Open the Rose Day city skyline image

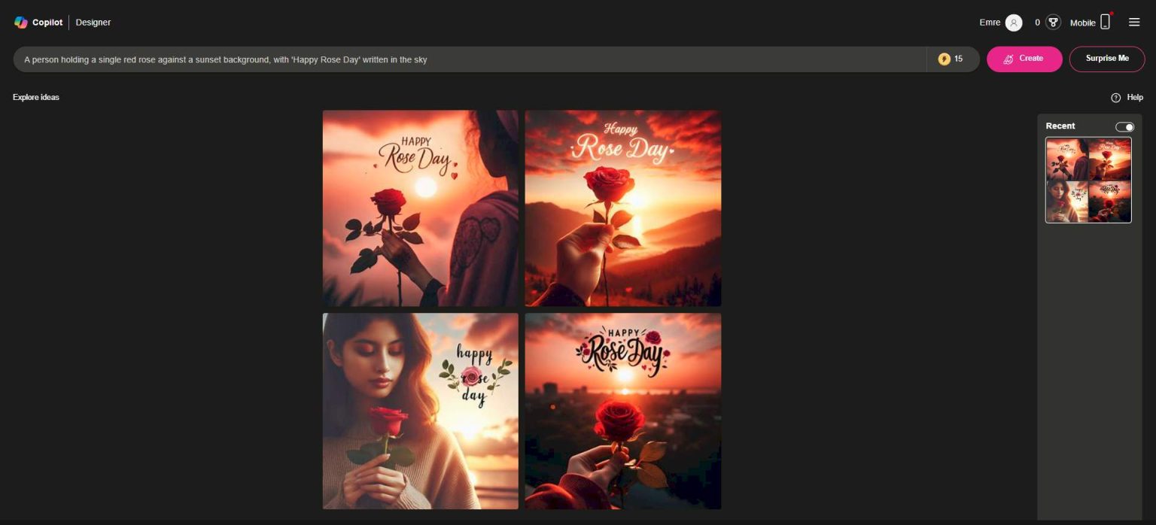click(x=622, y=411)
